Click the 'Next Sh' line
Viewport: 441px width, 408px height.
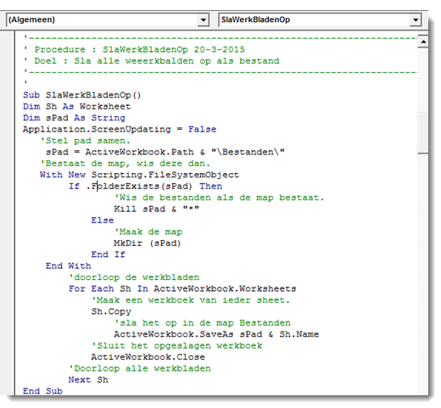(88, 380)
